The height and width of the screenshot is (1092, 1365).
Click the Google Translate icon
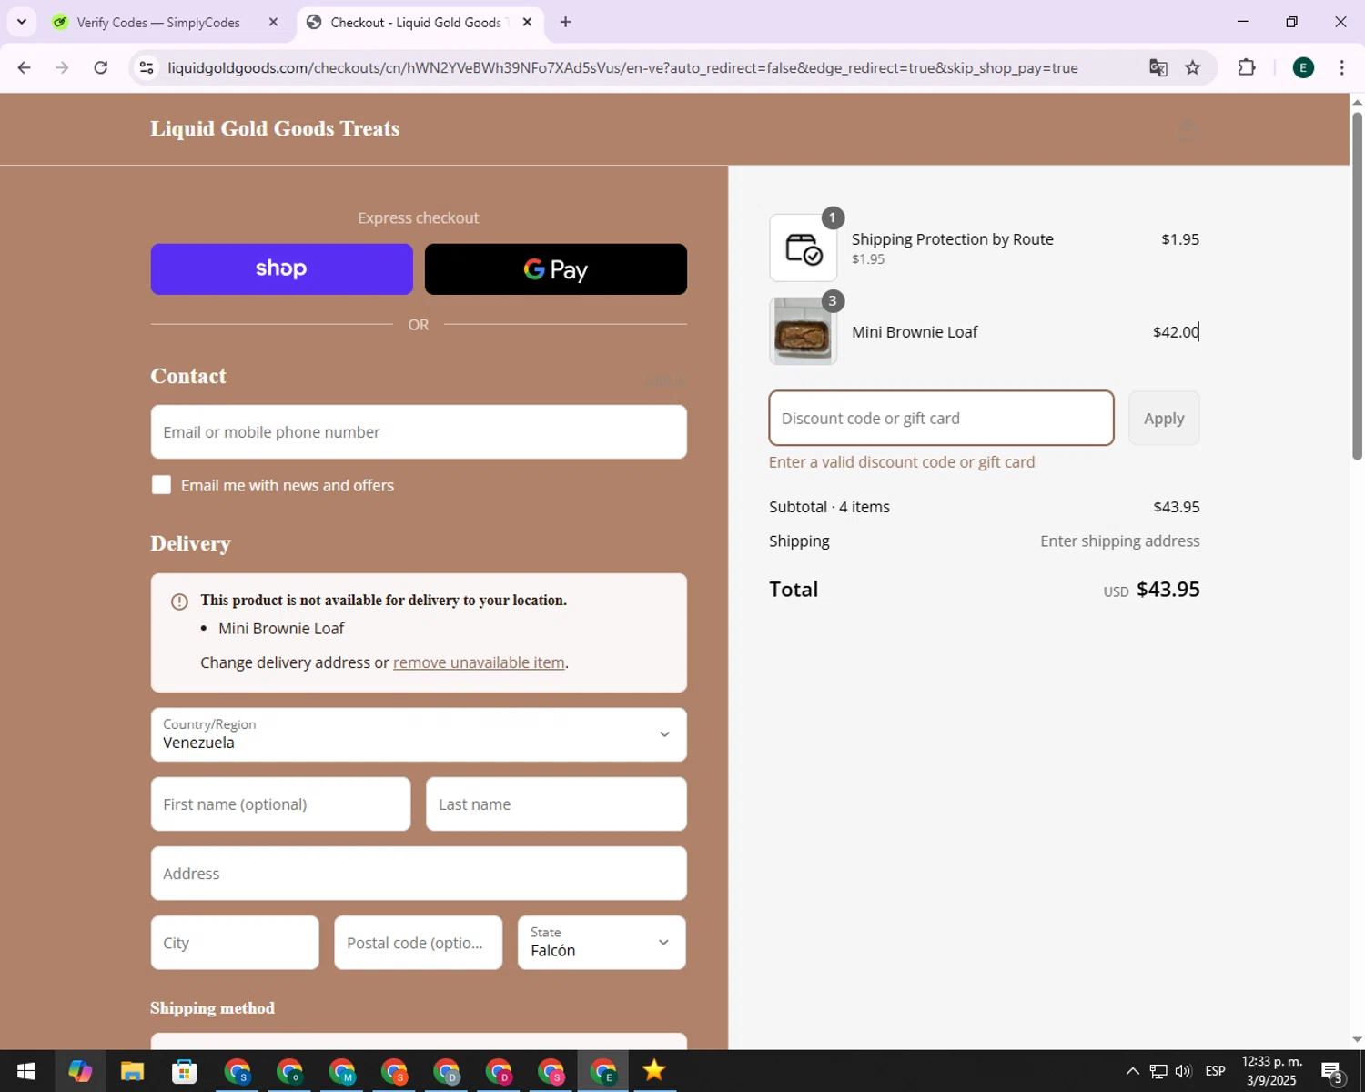[1158, 67]
